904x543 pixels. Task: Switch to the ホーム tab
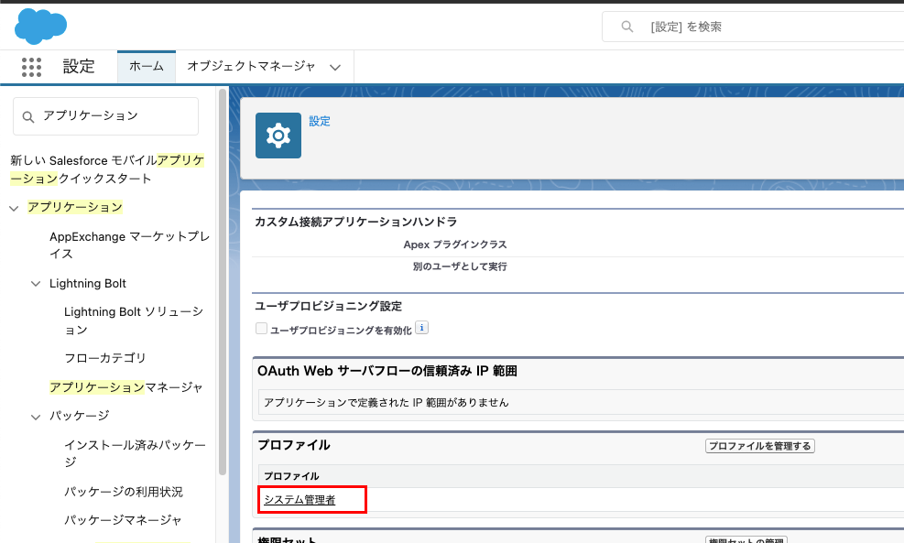tap(146, 66)
